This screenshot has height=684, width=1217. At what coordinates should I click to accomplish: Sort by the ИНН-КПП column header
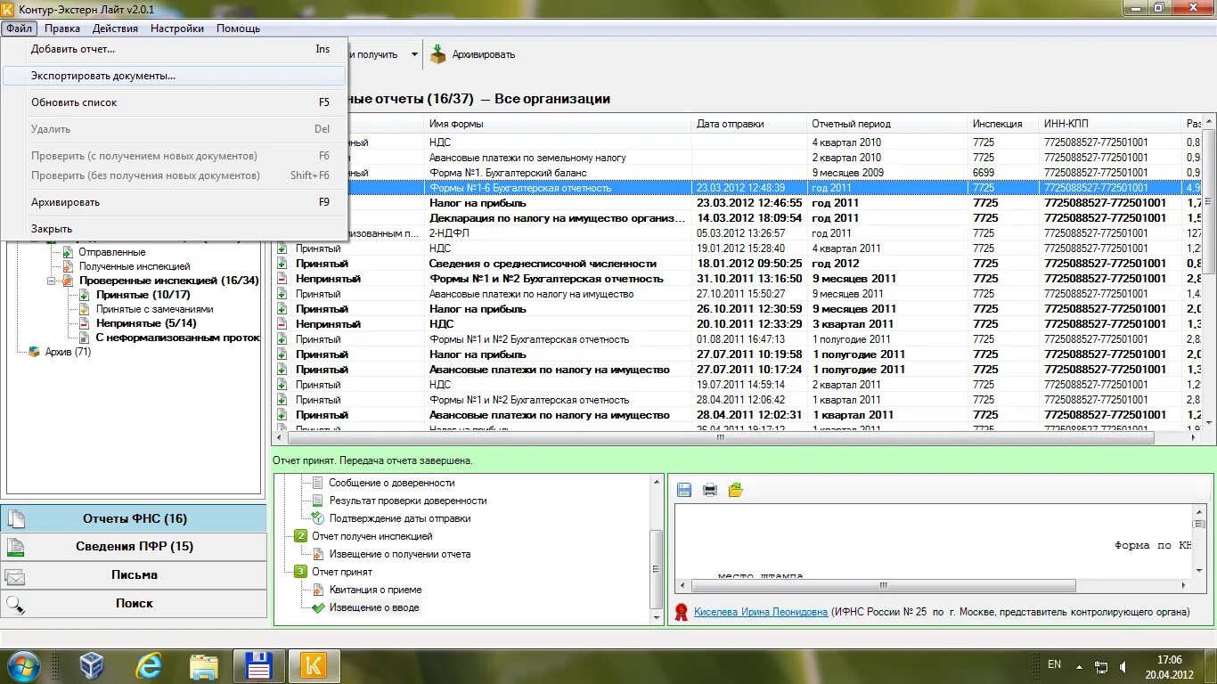tap(1110, 124)
